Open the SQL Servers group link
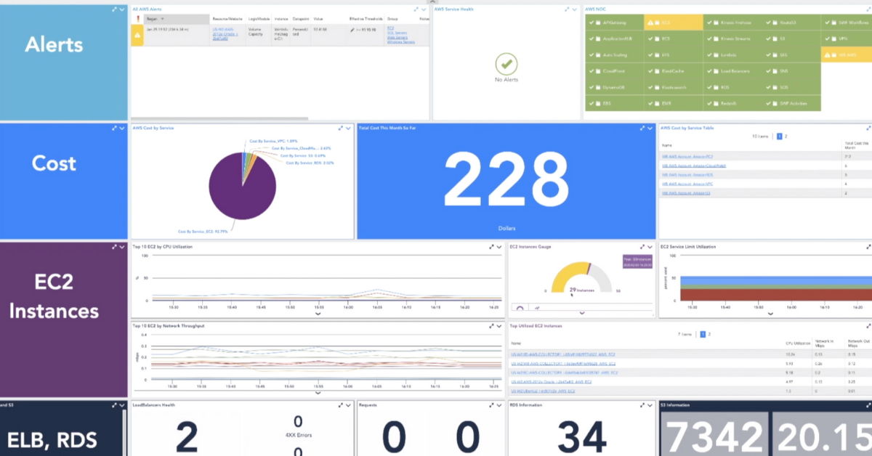This screenshot has width=872, height=456. click(396, 33)
